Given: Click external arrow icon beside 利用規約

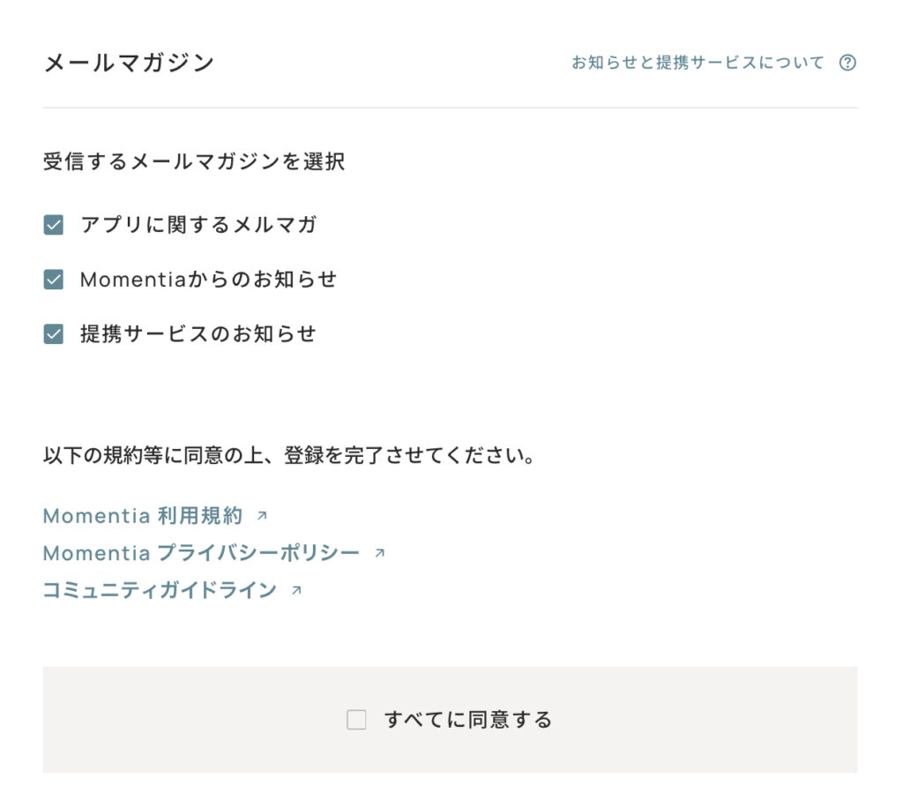Looking at the screenshot, I should coord(261,516).
